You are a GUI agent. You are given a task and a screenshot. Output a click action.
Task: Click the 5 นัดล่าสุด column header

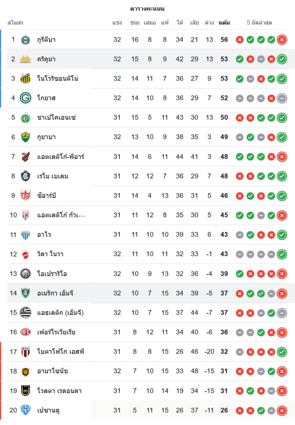259,23
